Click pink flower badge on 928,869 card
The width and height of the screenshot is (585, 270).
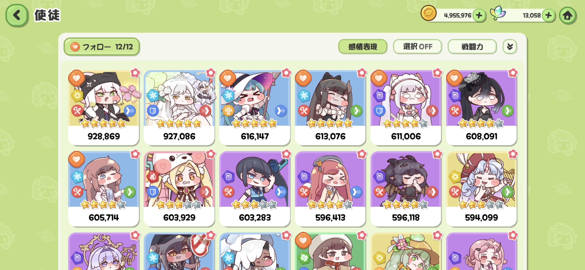135,73
